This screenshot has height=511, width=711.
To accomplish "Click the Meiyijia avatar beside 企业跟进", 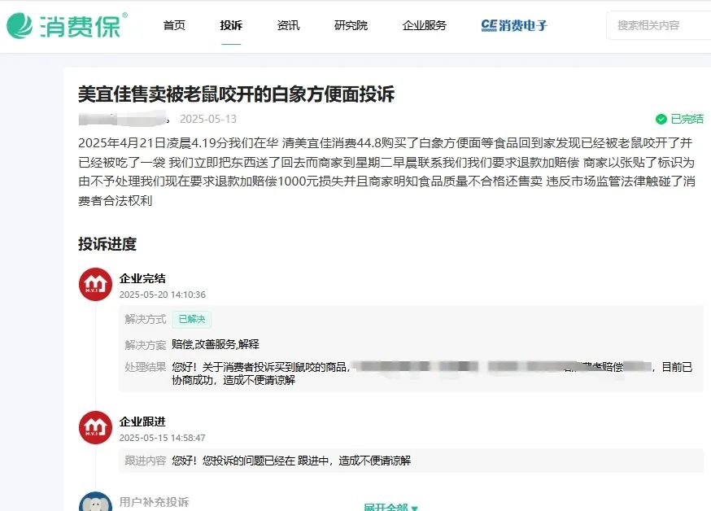I will pos(95,427).
